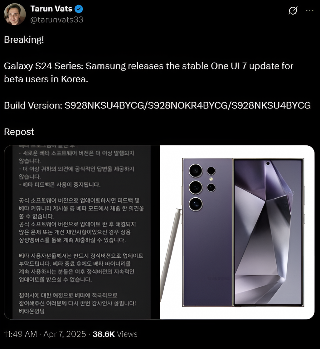
Task: Open the Grok explain-post icon
Action: [x=293, y=11]
